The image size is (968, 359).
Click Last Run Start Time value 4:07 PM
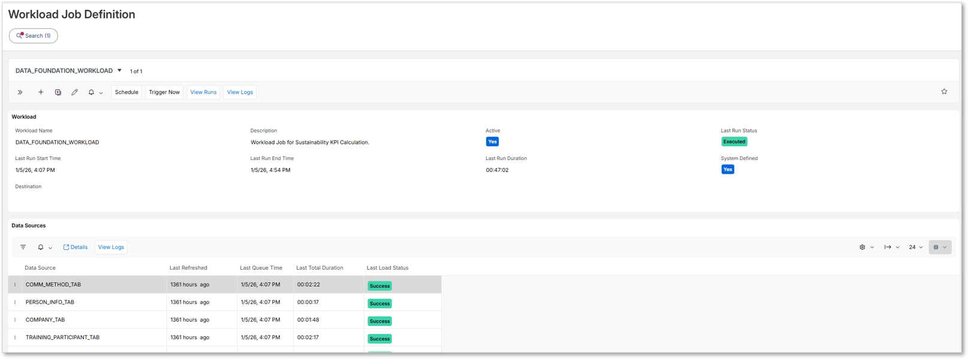[x=35, y=170]
